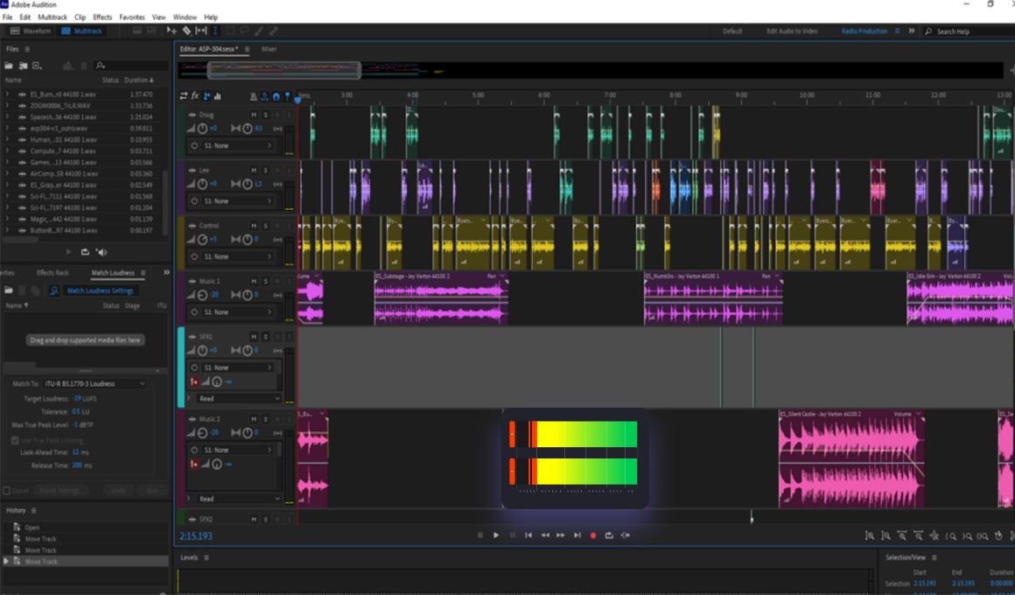Select the Time Selection tool
The image size is (1015, 595).
pos(215,31)
